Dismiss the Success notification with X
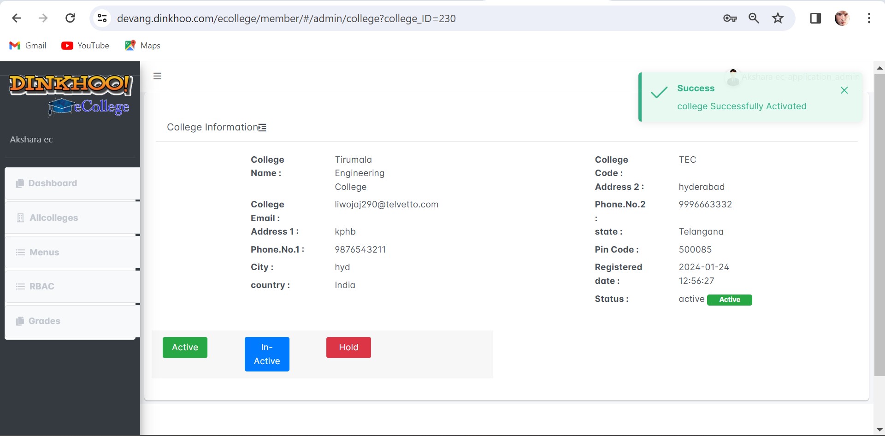Screen dimensions: 885x436 point(844,90)
